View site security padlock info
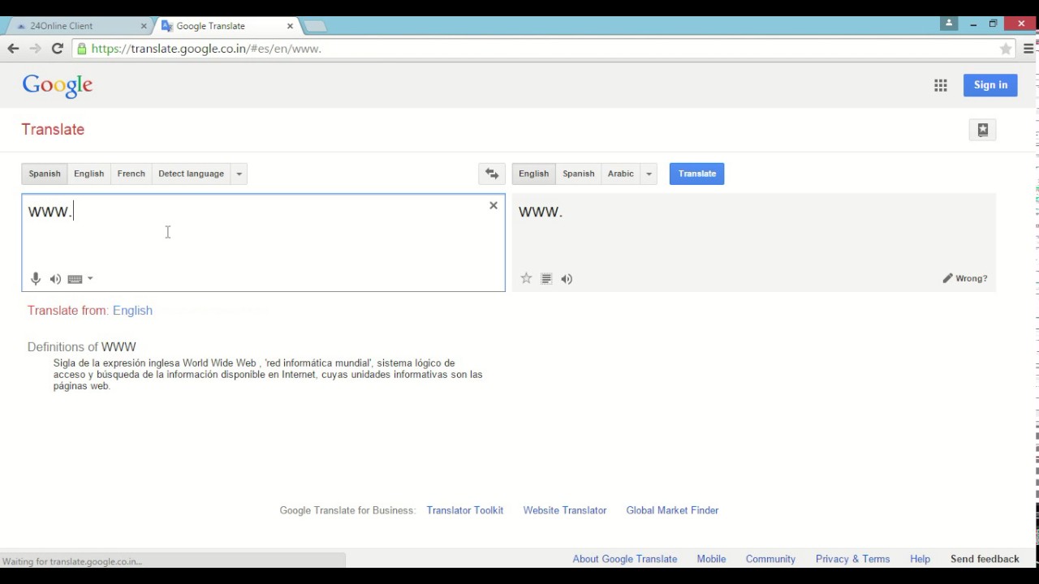This screenshot has height=584, width=1039. [x=81, y=49]
